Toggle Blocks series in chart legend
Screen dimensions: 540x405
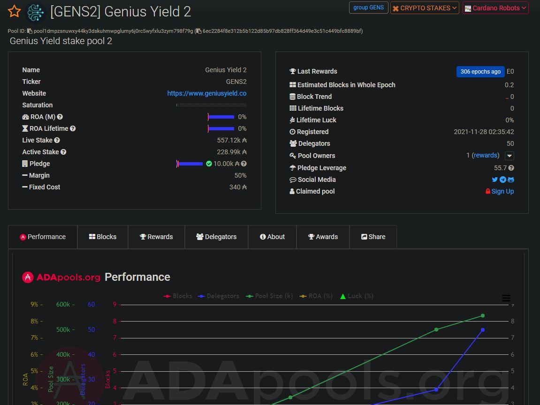click(x=178, y=296)
